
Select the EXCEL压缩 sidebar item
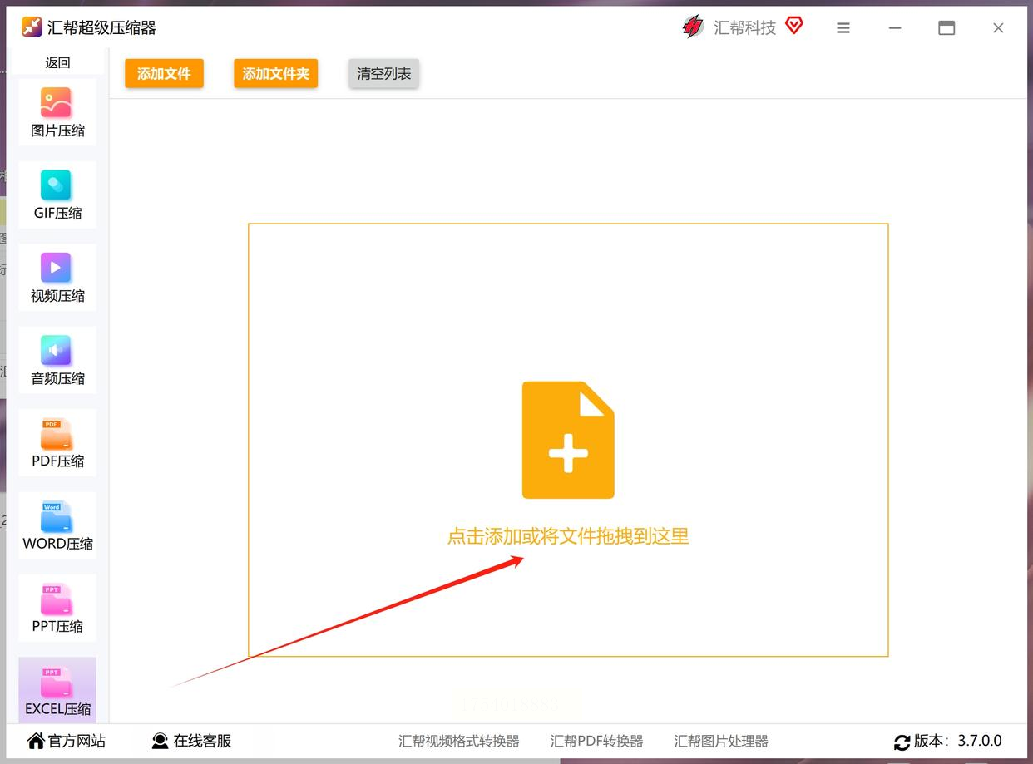click(x=57, y=690)
